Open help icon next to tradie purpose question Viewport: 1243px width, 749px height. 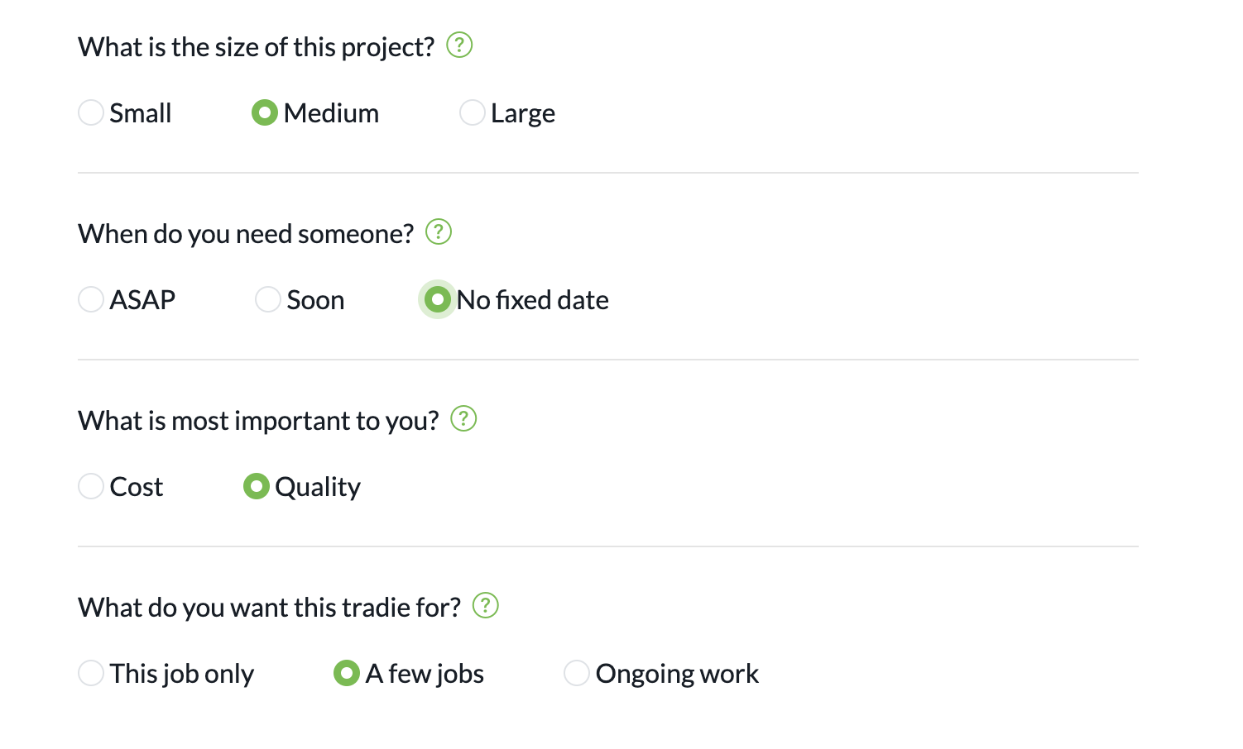point(486,605)
